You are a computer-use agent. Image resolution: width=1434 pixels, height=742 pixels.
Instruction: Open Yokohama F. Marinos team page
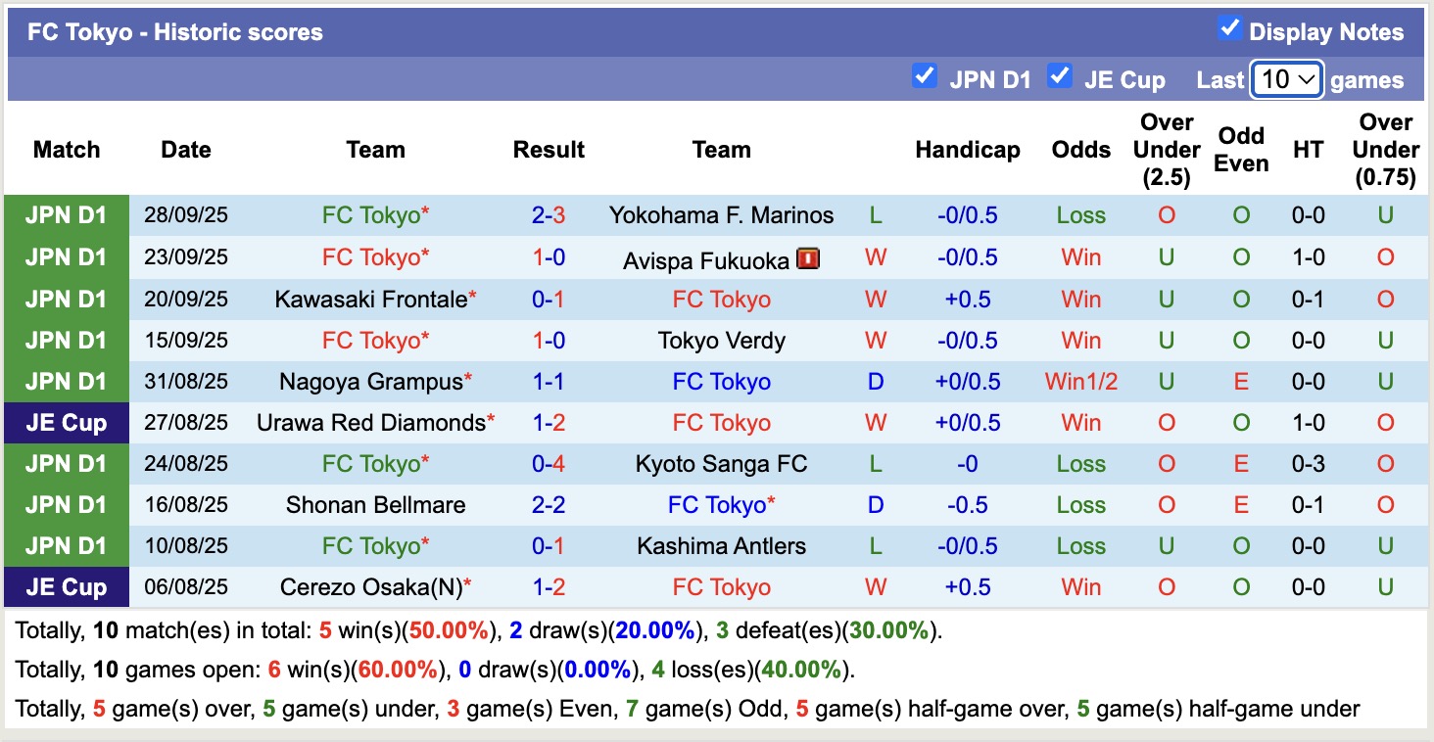pos(722,215)
